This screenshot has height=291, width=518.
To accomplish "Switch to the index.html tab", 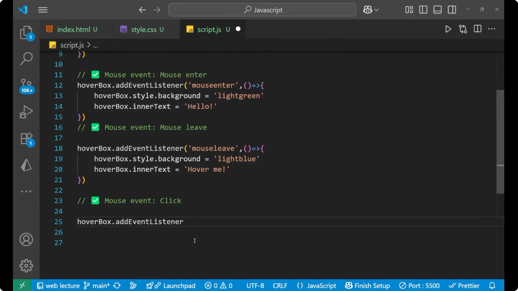I will click(x=73, y=29).
